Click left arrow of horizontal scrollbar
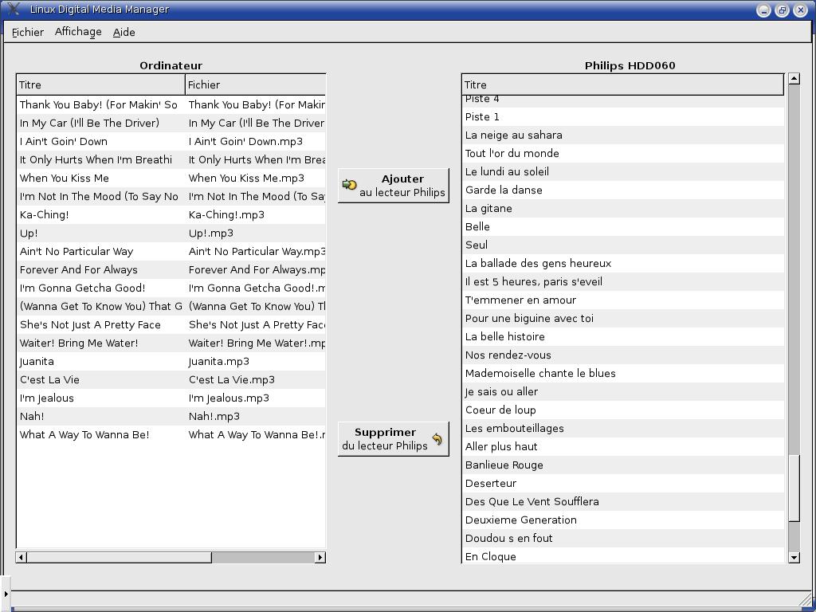The width and height of the screenshot is (816, 612). tap(22, 557)
